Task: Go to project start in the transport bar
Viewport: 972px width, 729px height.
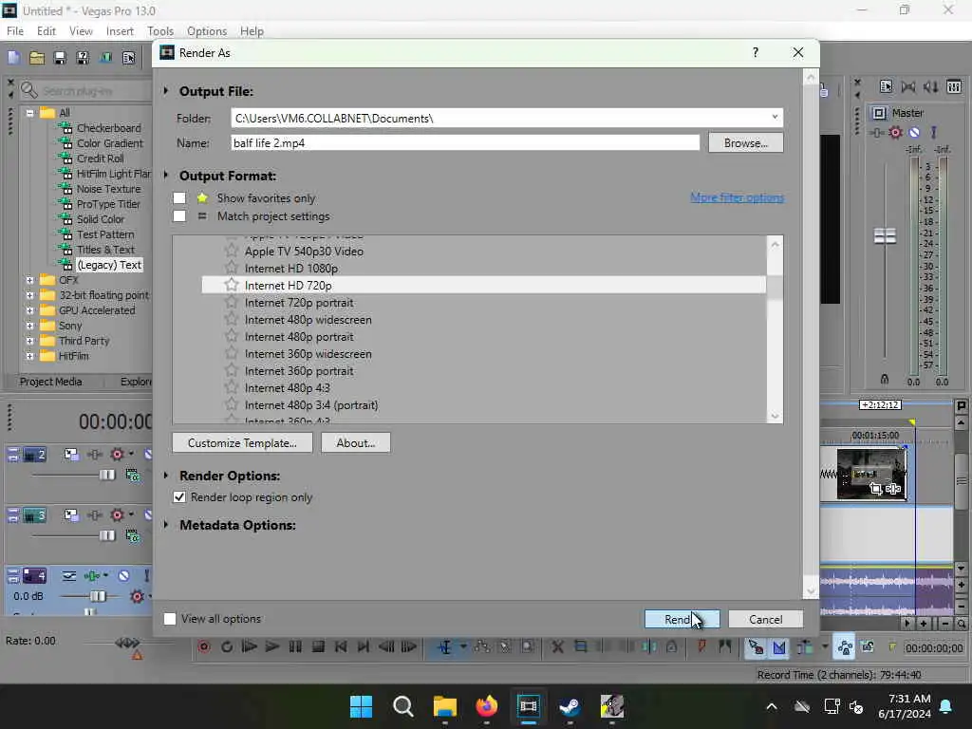Action: (341, 647)
